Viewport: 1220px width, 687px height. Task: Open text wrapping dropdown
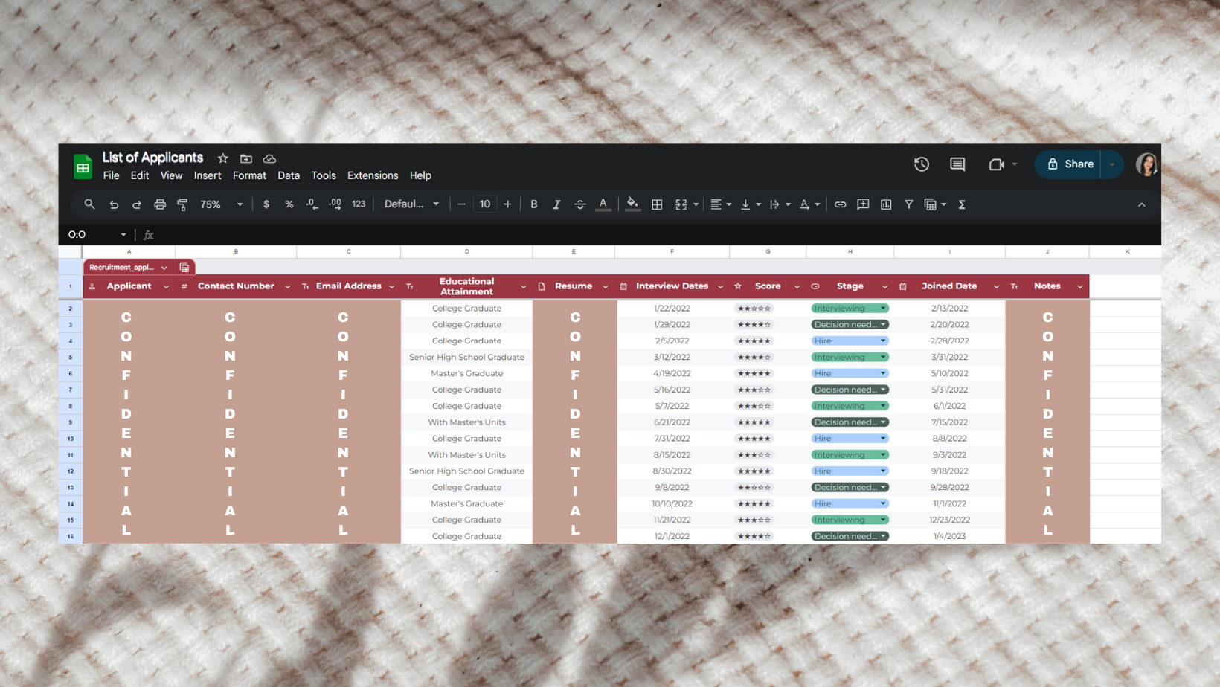point(780,204)
